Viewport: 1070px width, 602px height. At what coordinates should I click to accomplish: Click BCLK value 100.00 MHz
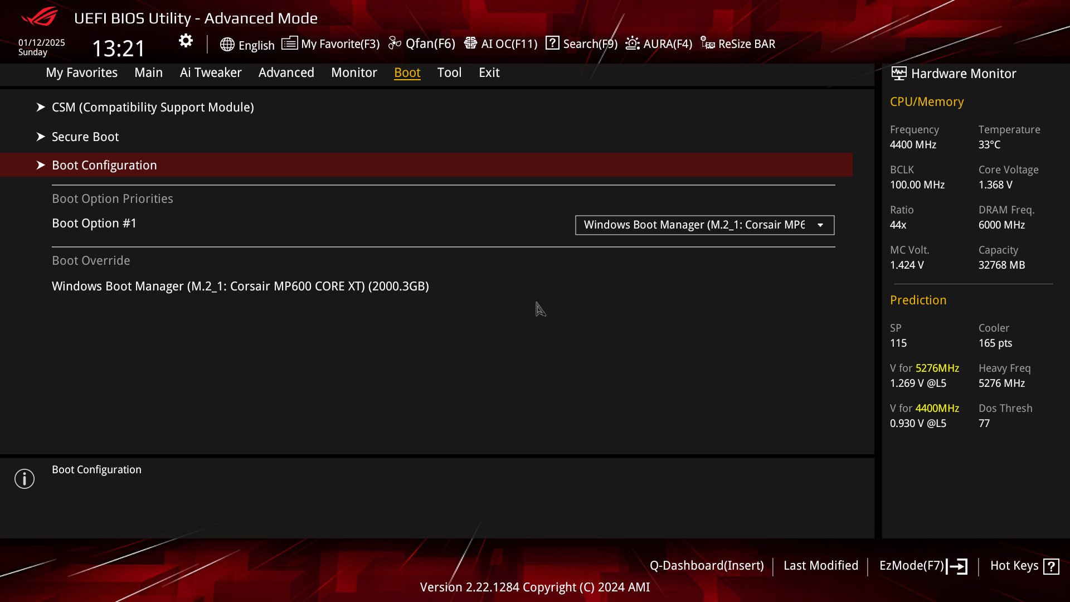917,185
